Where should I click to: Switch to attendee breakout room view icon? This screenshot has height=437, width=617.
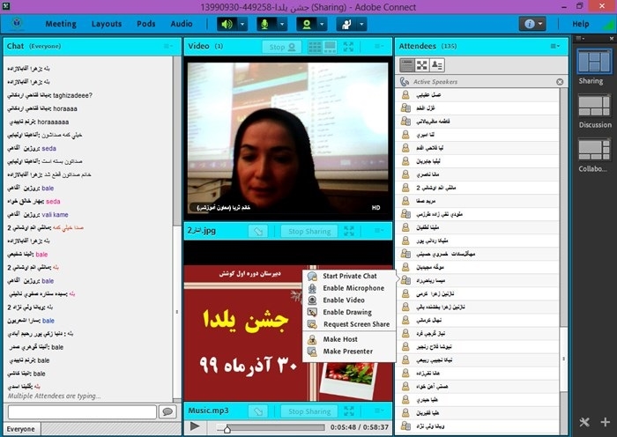[x=422, y=64]
